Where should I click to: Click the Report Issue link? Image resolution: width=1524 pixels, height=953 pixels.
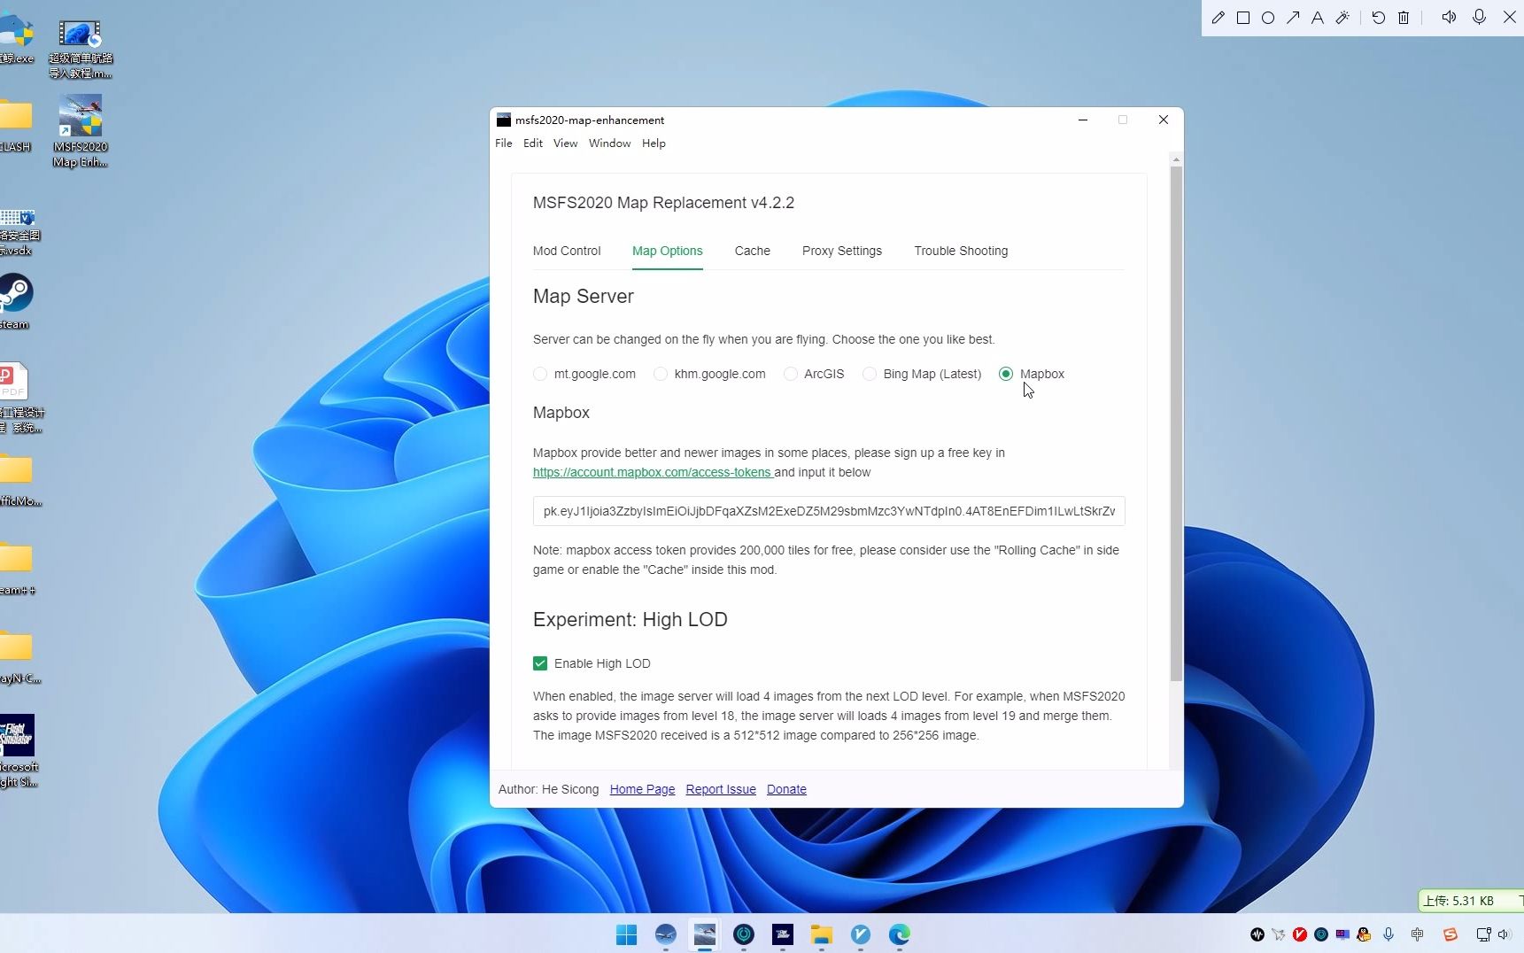[721, 789]
